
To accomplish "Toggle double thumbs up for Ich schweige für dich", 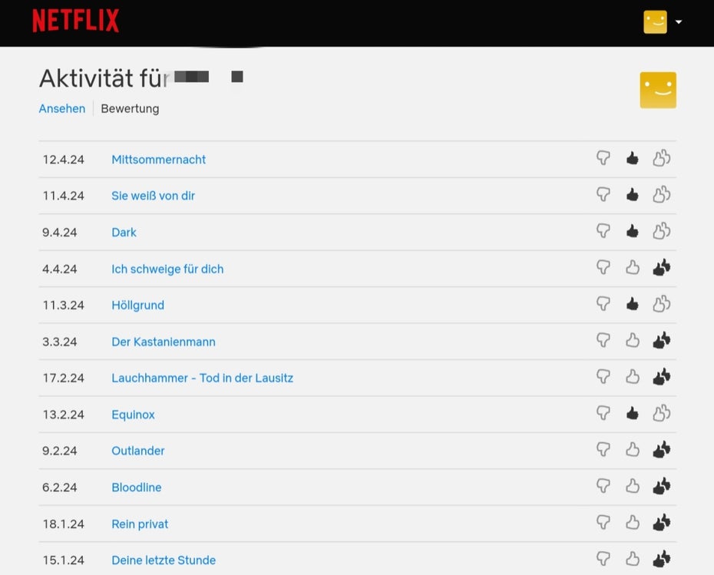I will [662, 267].
